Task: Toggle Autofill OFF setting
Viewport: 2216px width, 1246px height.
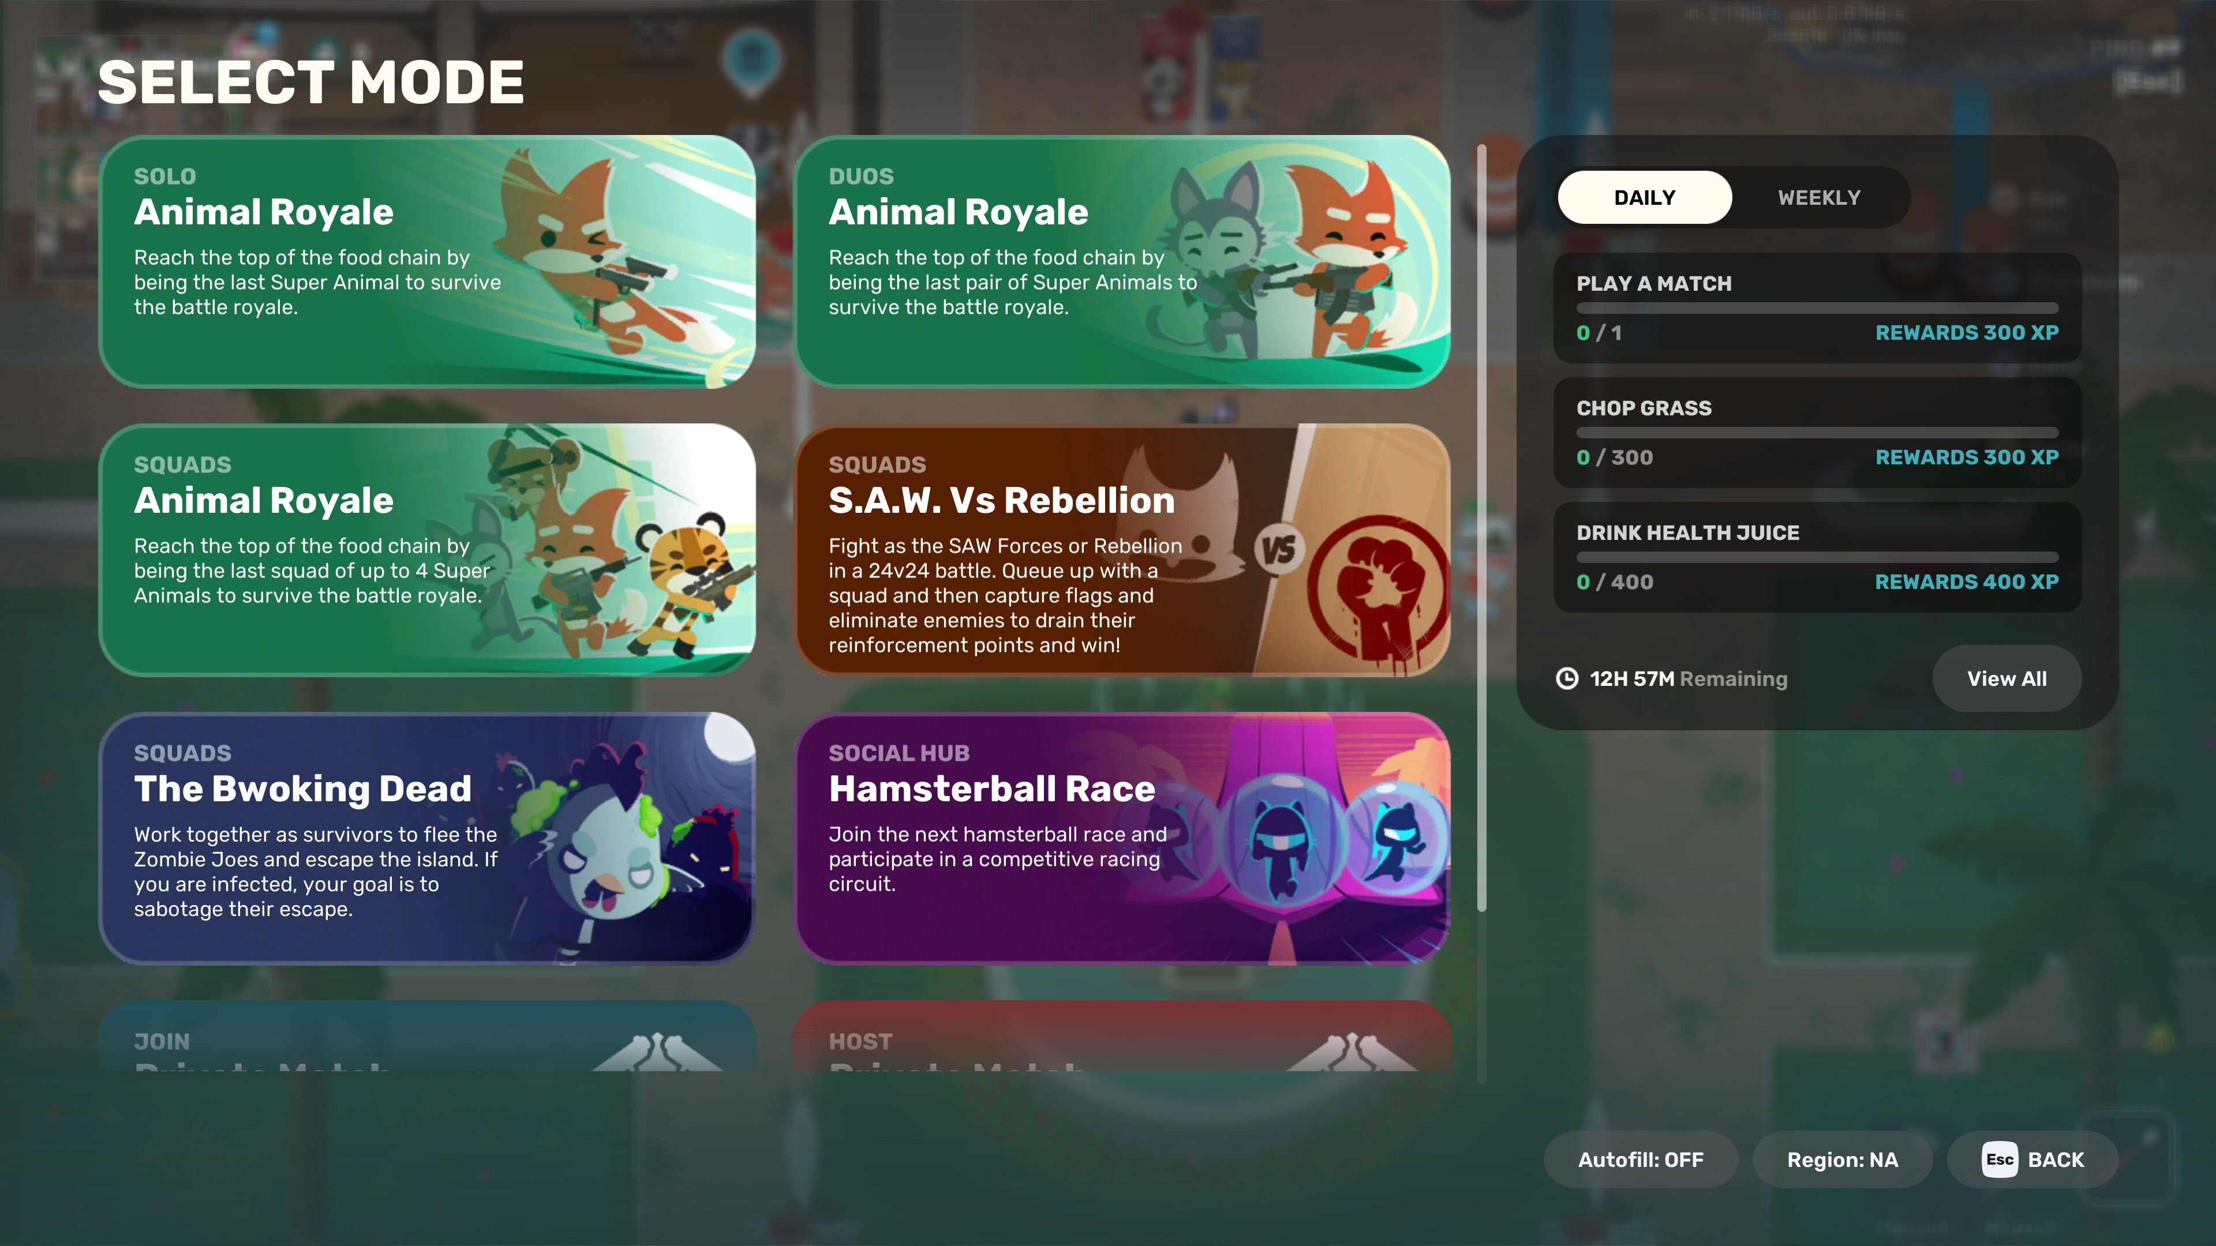Action: [1641, 1159]
